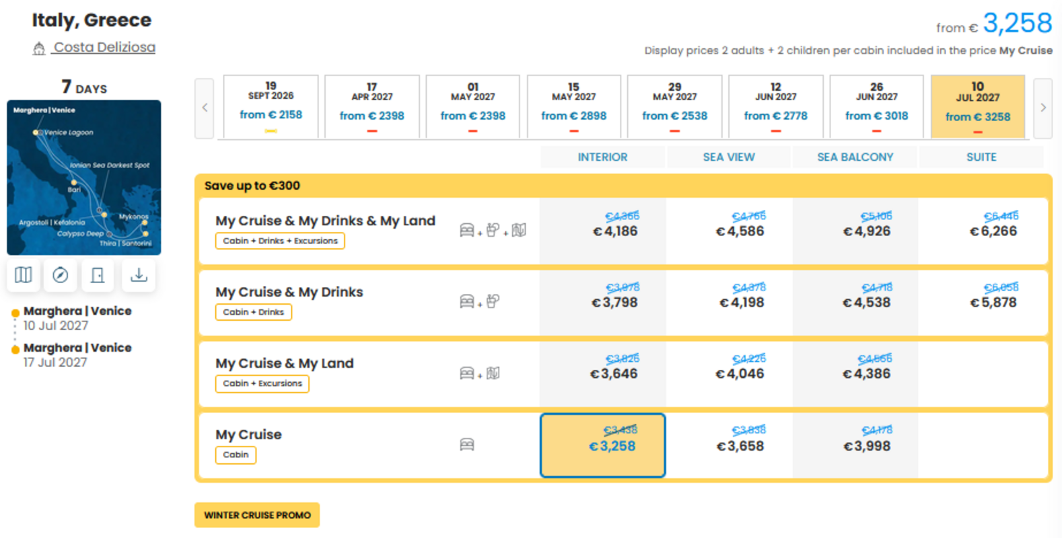Click drinks icon in My Cruise & My Drinks row
1062x538 pixels.
[x=493, y=301]
